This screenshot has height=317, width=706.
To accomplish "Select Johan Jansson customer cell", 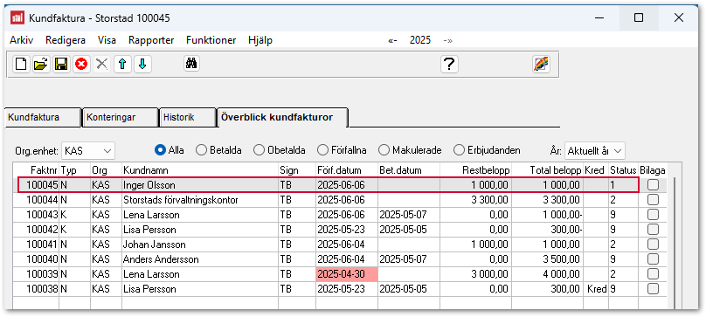I will click(200, 244).
